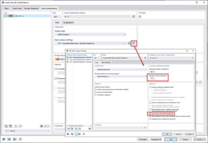The width and height of the screenshot is (208, 143).
Task: Toggle Non-symmetric direct solver checkbox
Action: [150, 116]
